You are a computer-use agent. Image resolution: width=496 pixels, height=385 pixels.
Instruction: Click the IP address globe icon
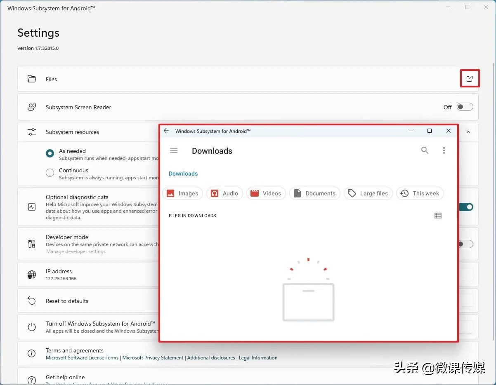[32, 275]
